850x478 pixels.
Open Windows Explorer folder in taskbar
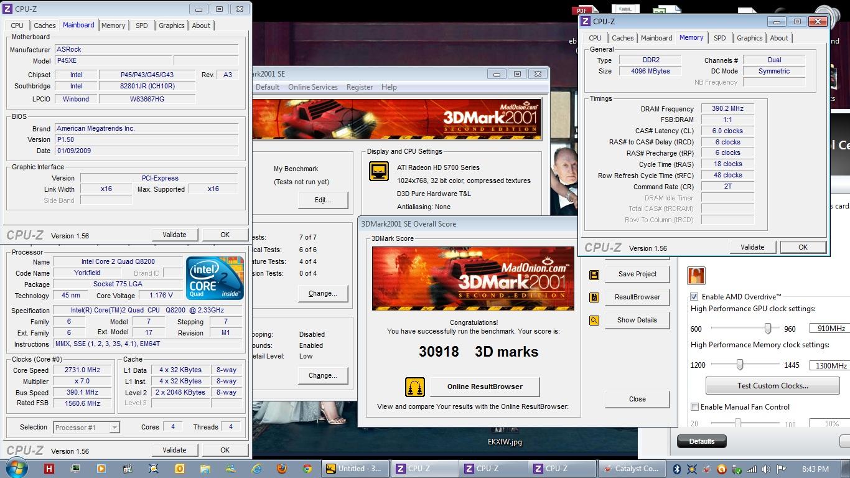pos(205,469)
